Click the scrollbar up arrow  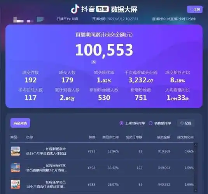coord(196,145)
